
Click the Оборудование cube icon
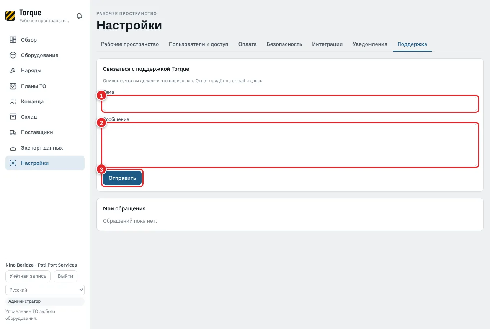click(x=13, y=55)
